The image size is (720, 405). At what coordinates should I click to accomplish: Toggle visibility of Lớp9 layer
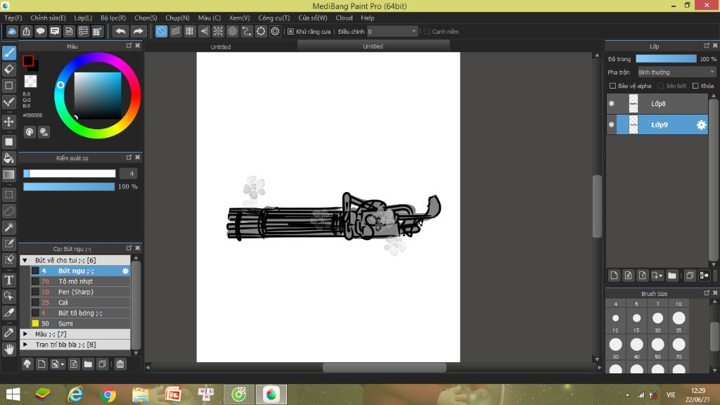pos(612,125)
